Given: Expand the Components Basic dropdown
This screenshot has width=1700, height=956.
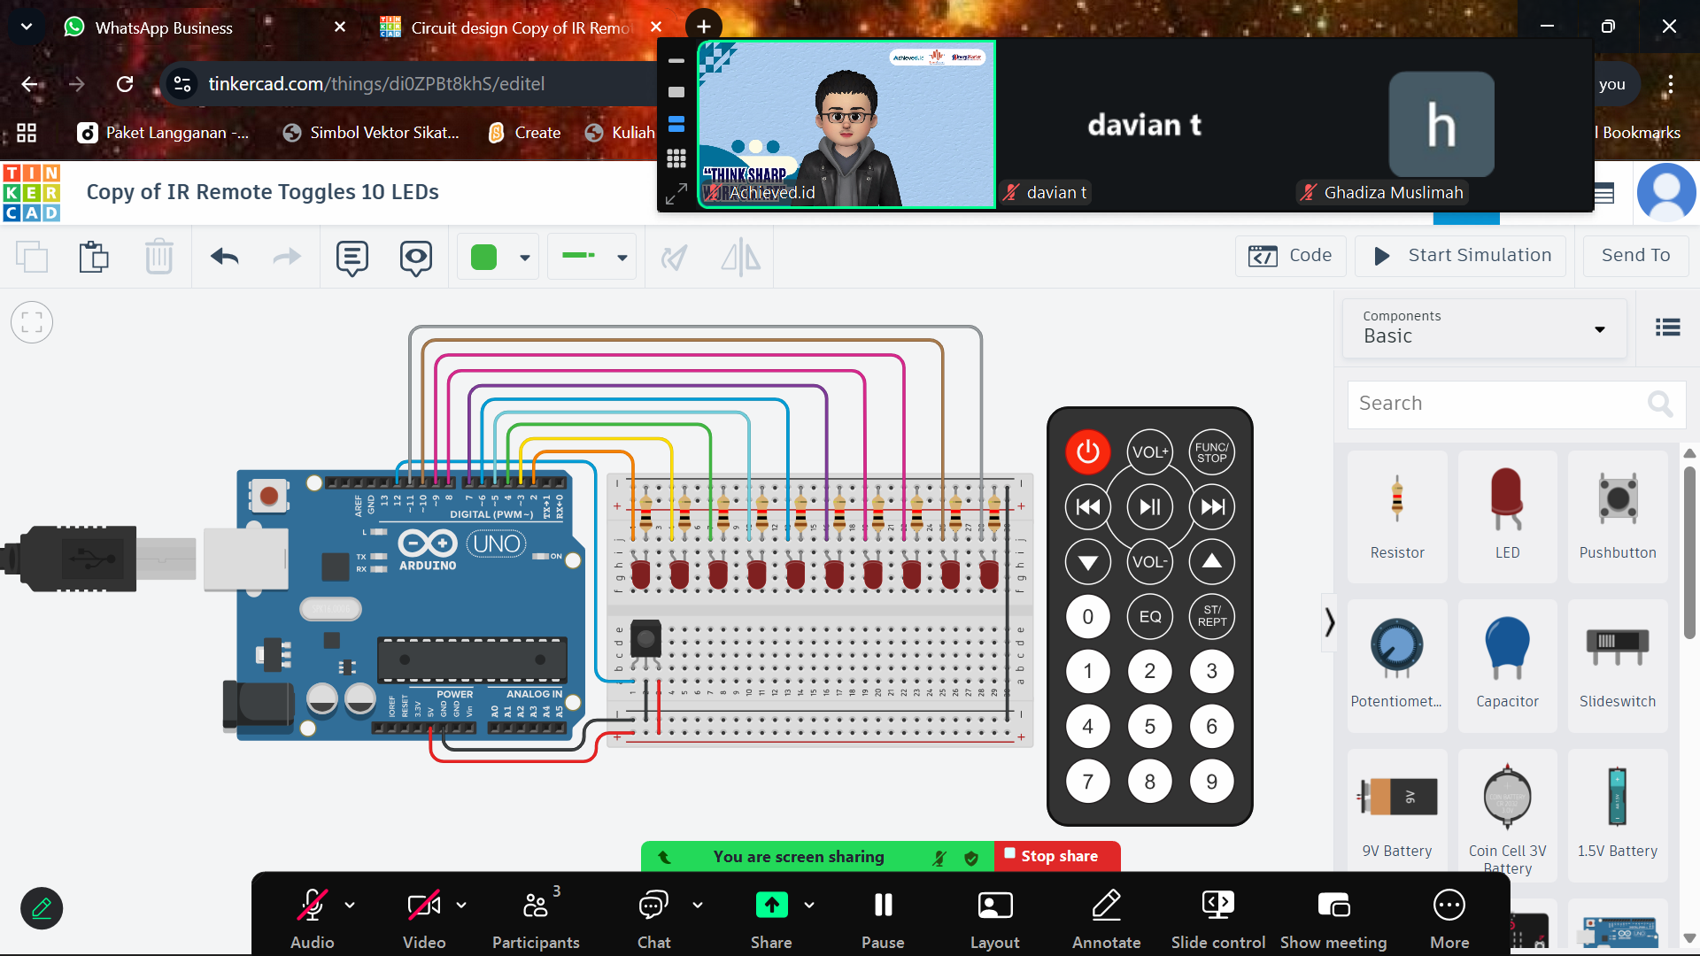Looking at the screenshot, I should tap(1485, 328).
